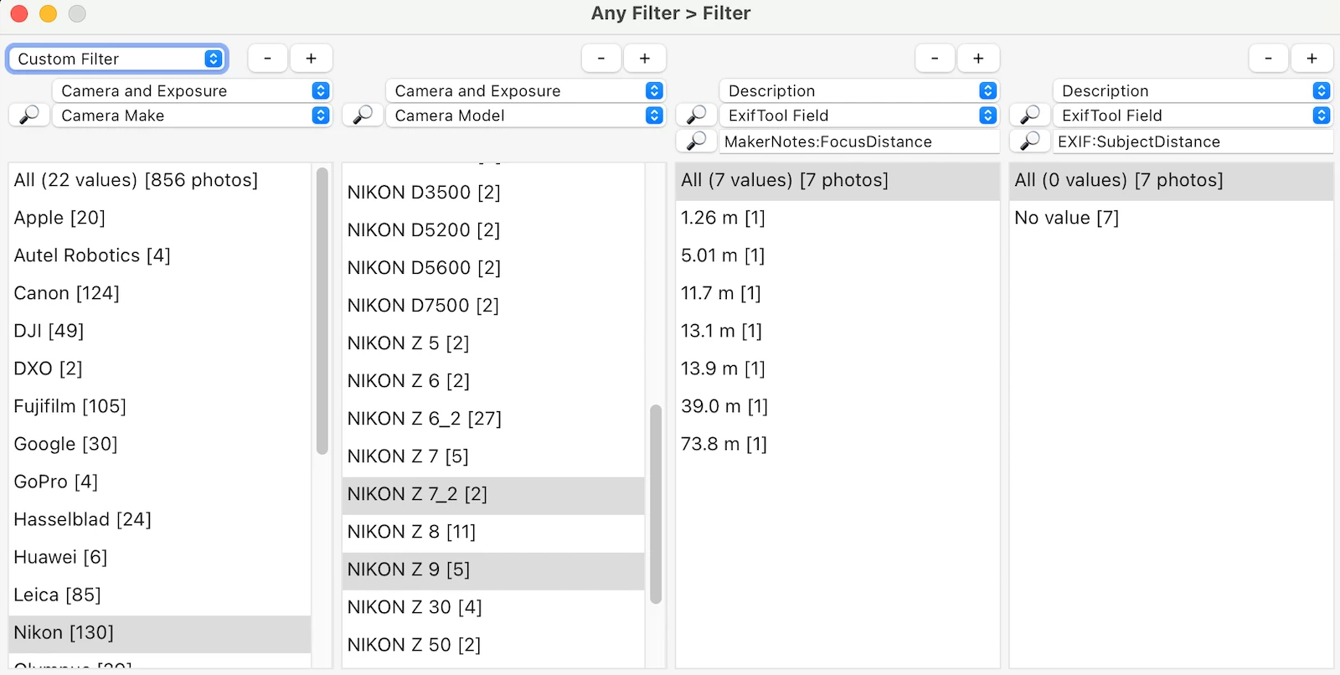This screenshot has width=1340, height=675.
Task: Open fourth column Description dropdown
Action: point(1192,90)
